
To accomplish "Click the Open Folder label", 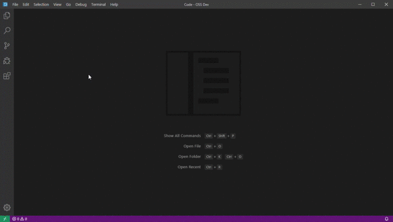I will point(190,157).
